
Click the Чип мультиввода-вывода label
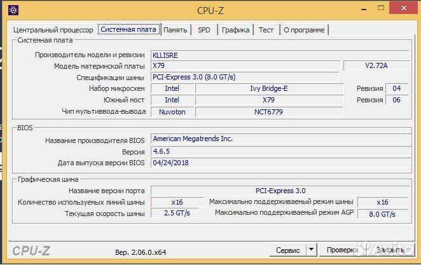[x=104, y=112]
